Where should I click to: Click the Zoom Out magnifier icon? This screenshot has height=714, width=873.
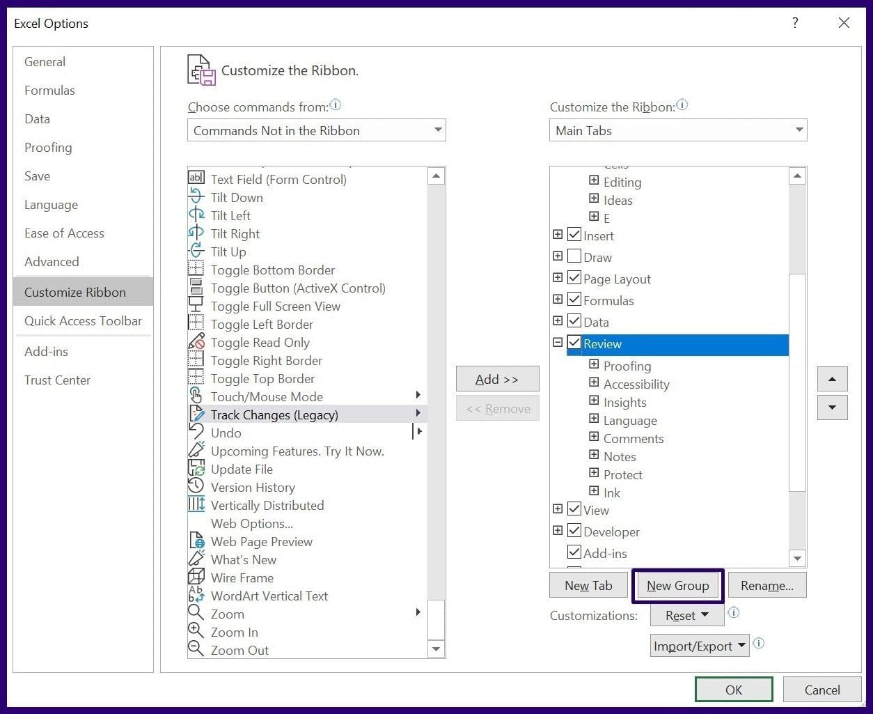pyautogui.click(x=196, y=650)
